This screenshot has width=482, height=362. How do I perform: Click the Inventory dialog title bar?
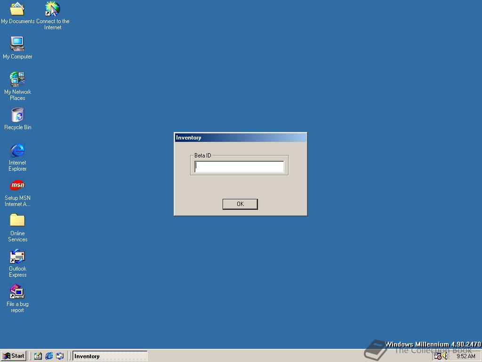241,138
